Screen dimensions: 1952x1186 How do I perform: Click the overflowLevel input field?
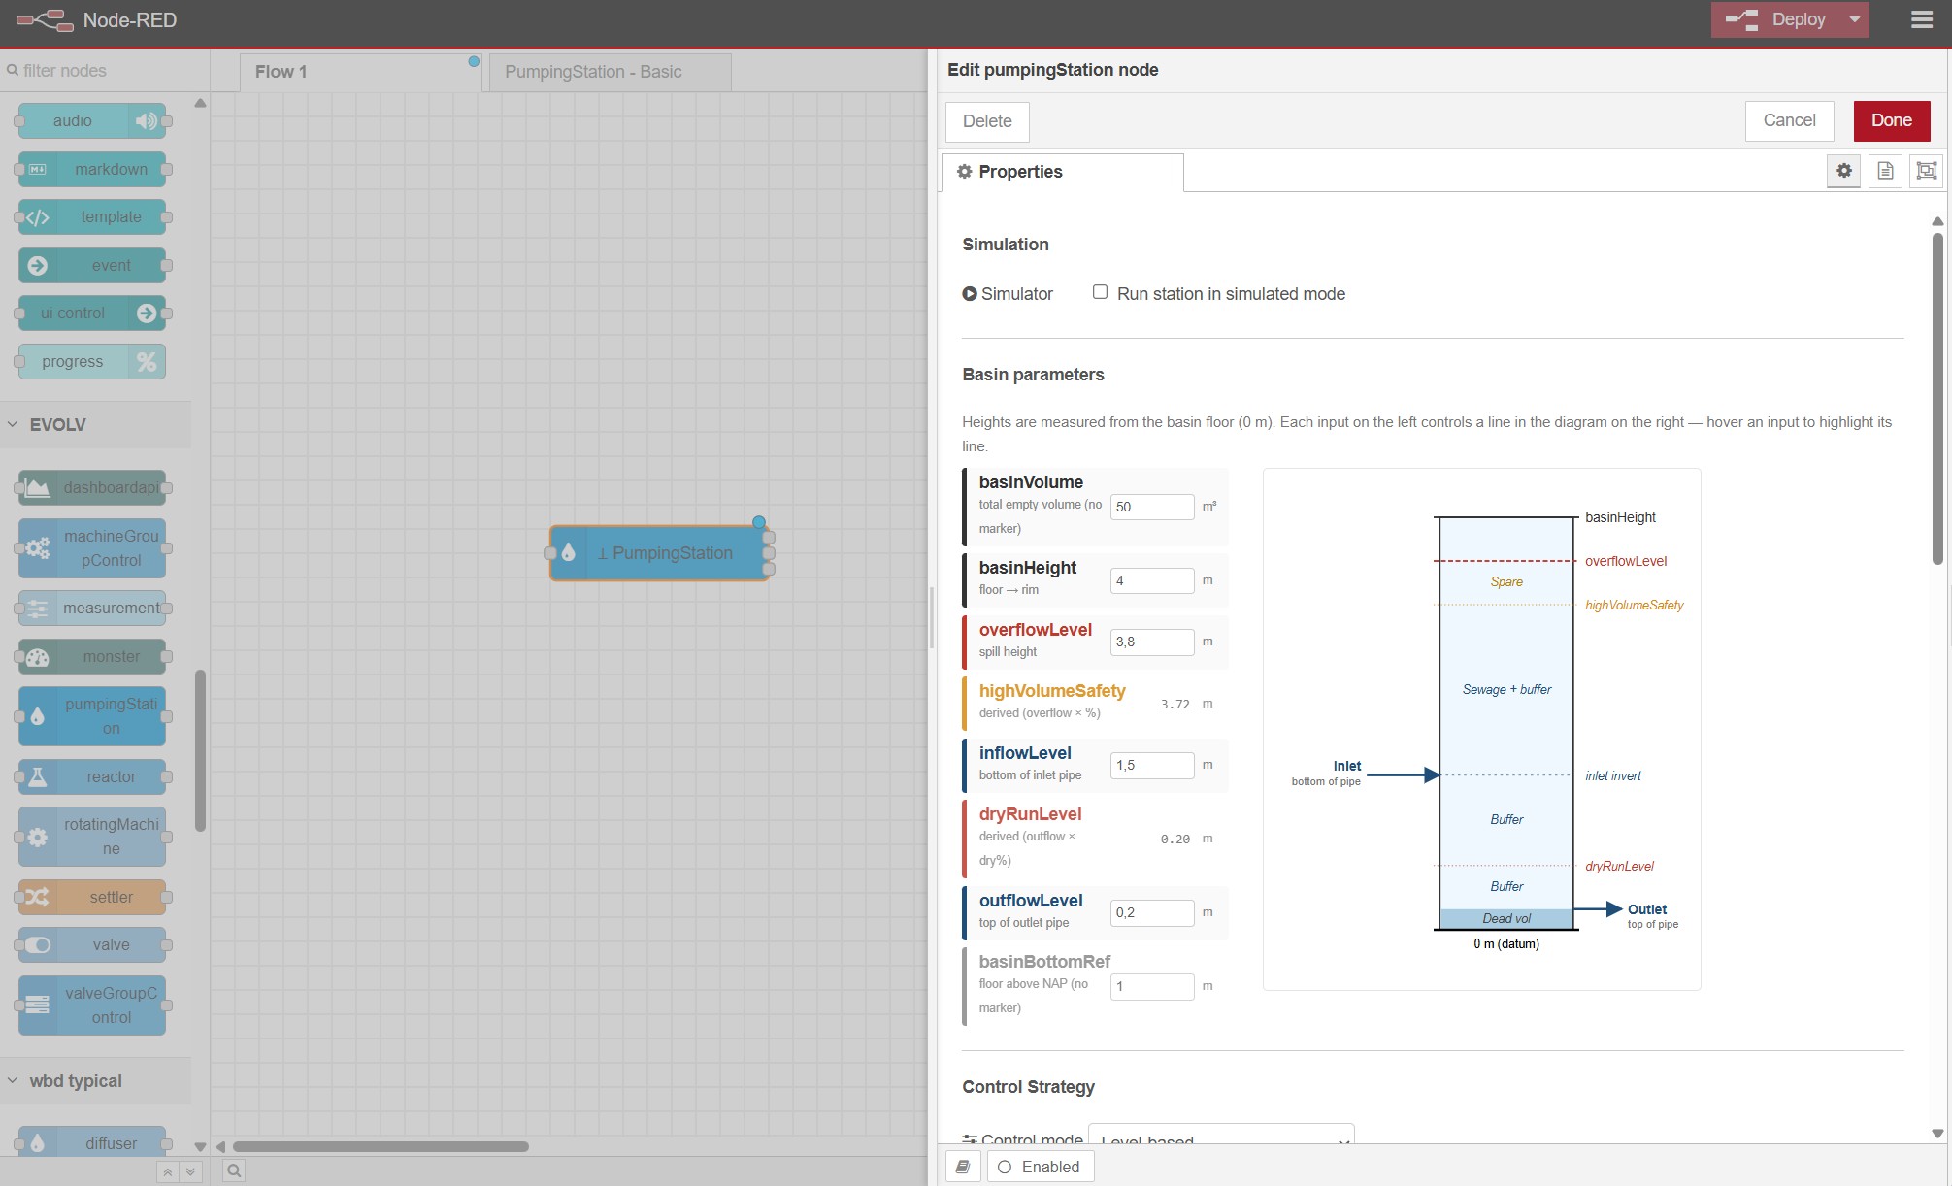click(1152, 642)
